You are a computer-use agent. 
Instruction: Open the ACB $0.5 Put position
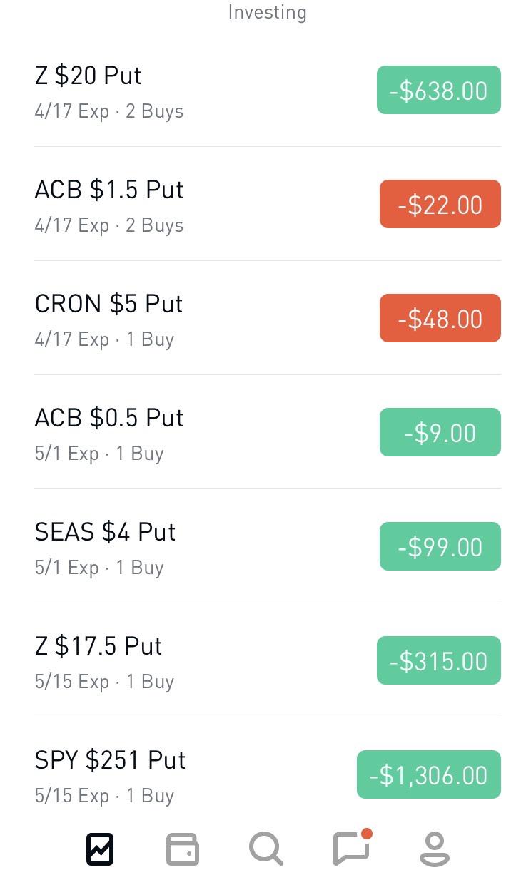pyautogui.click(x=108, y=433)
